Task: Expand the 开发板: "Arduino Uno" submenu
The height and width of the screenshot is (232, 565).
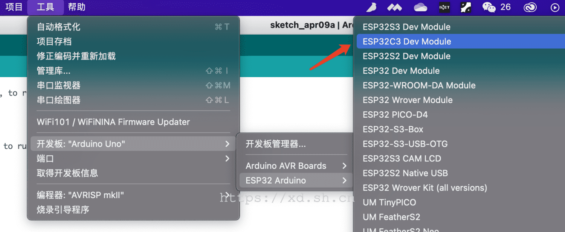Action: pyautogui.click(x=133, y=144)
